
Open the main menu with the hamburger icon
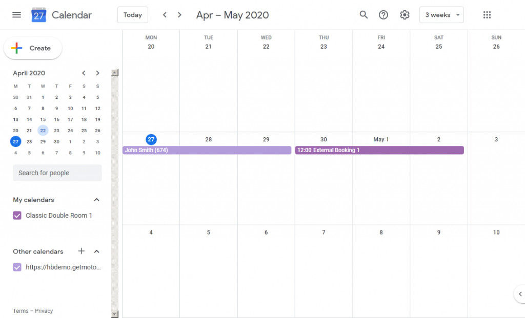[17, 15]
